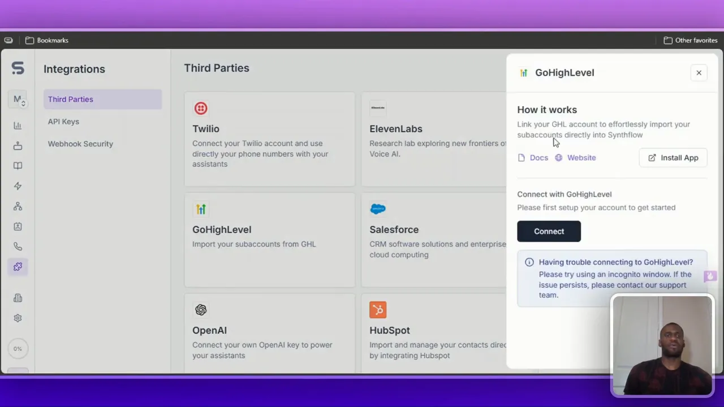This screenshot has width=724, height=407.
Task: Open the analytics bar chart sidebar icon
Action: [18, 125]
